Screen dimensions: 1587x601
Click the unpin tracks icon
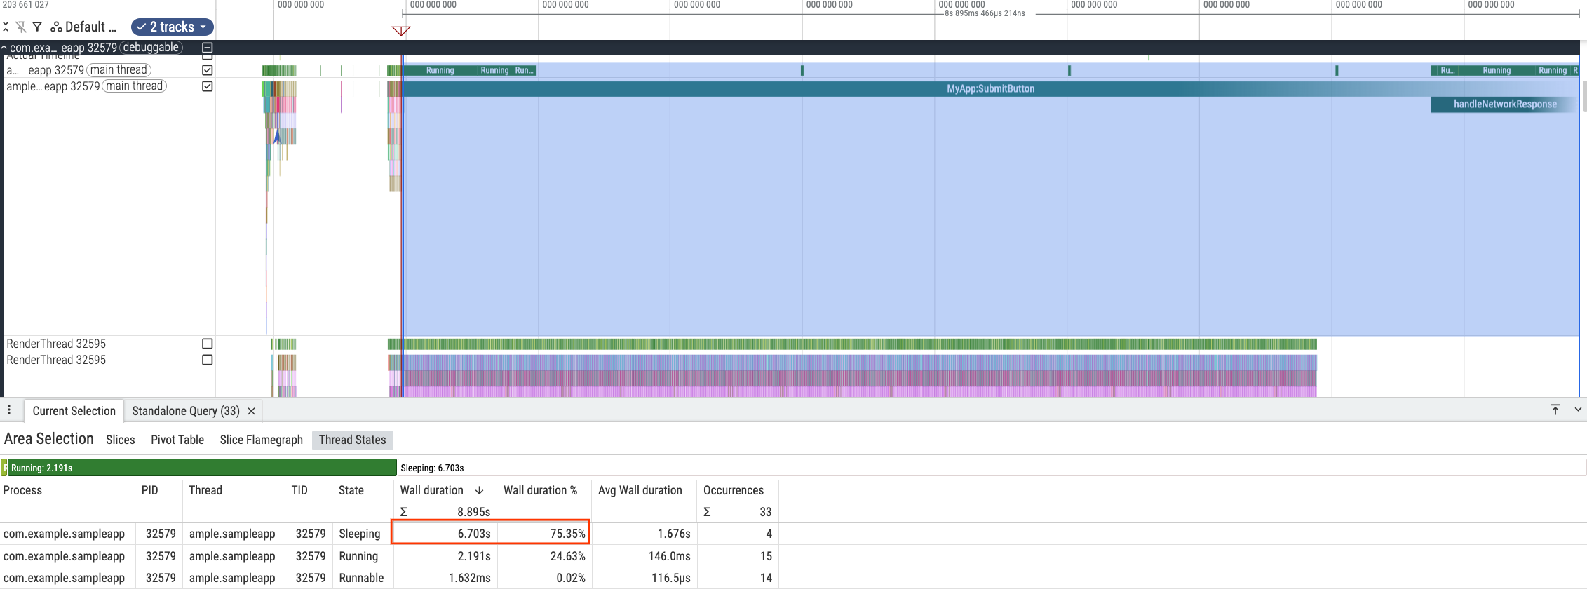pos(21,27)
